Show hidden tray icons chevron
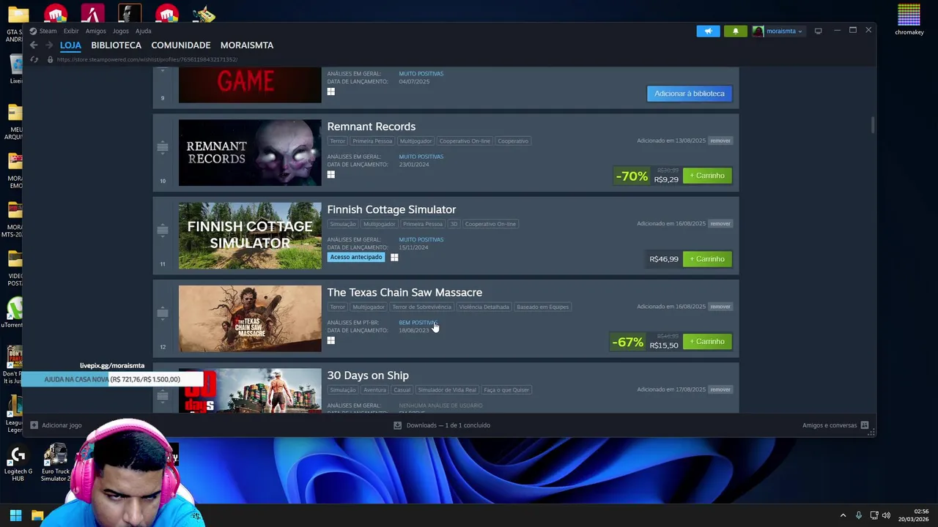Screen dimensions: 938x527 843,515
